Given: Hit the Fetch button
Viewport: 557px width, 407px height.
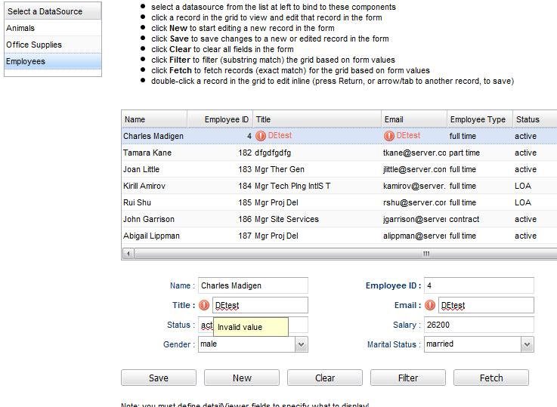Looking at the screenshot, I should pyautogui.click(x=491, y=378).
